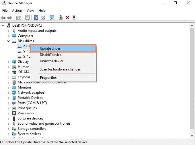
Task: Expand the Portable Devices chevron
Action: [x=8, y=98]
